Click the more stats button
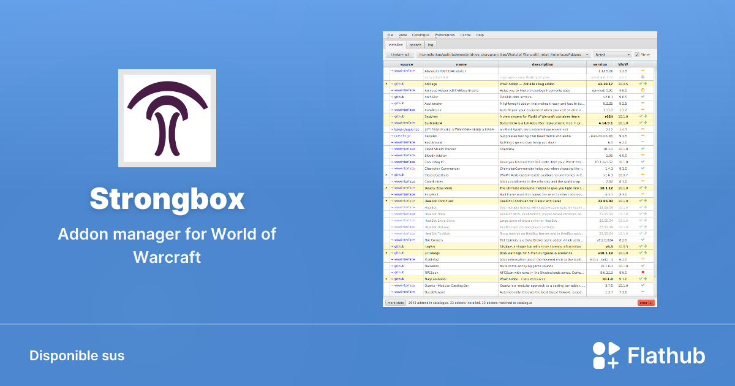This screenshot has width=735, height=386. (395, 302)
